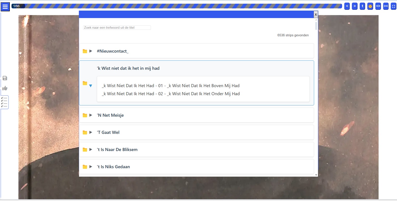
Task: Select the #Nieuwcontact_ title
Action: click(113, 51)
